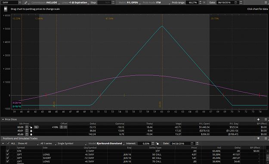Click the link symbol icon beside SVXY
This screenshot has height=164, width=269.
coord(26,3)
